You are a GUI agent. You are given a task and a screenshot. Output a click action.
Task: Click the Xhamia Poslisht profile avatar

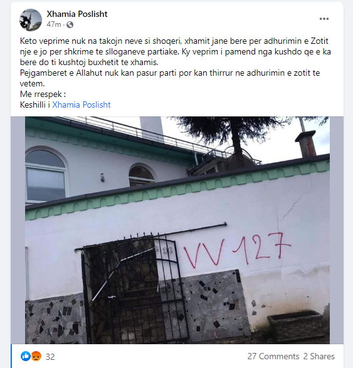31,20
